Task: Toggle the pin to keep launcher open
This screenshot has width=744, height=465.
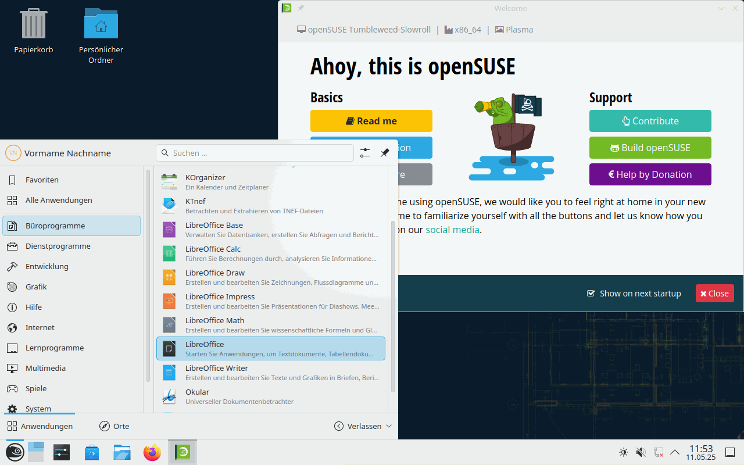Action: point(384,152)
